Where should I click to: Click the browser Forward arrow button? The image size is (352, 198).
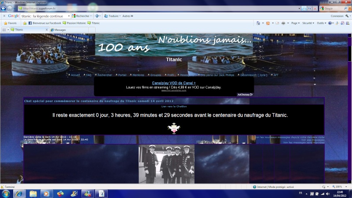[x=10, y=8]
